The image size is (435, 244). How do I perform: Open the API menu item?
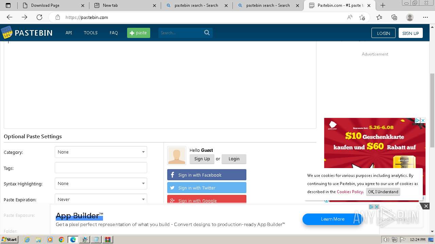[69, 33]
